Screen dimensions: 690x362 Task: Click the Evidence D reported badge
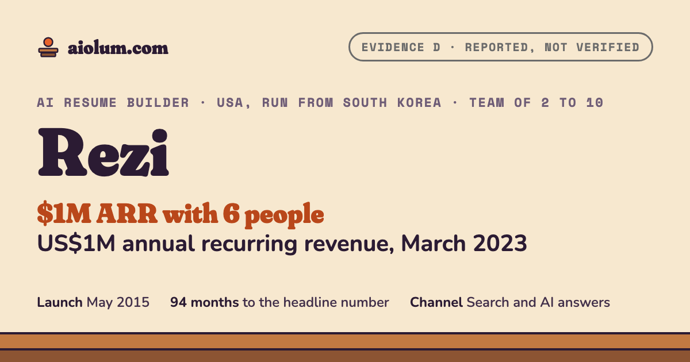(500, 47)
